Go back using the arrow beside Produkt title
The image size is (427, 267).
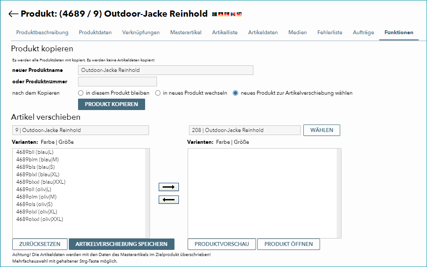click(13, 14)
